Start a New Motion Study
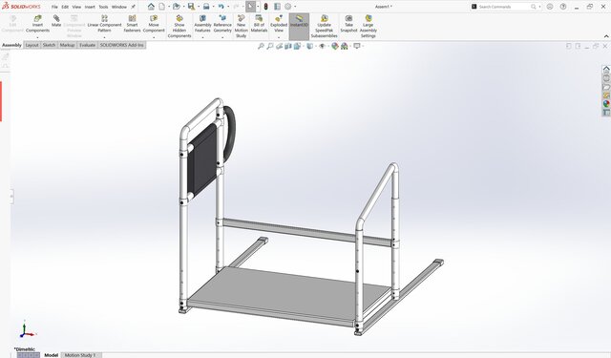Image resolution: width=611 pixels, height=358 pixels. [x=241, y=26]
